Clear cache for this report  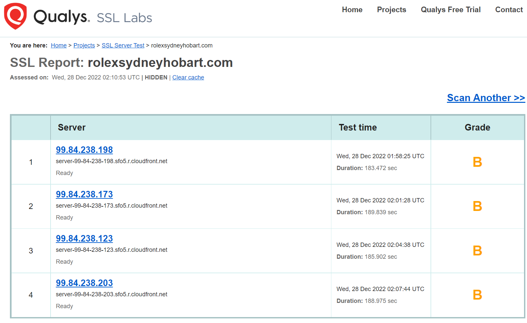coord(188,77)
